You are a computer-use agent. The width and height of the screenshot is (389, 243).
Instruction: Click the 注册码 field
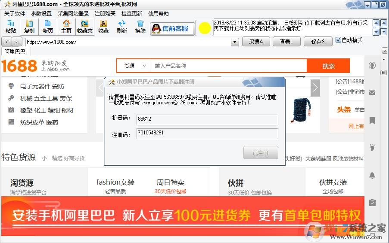207,134
